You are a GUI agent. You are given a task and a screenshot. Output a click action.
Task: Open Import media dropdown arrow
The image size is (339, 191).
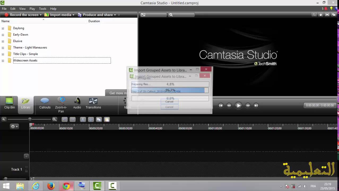73,15
